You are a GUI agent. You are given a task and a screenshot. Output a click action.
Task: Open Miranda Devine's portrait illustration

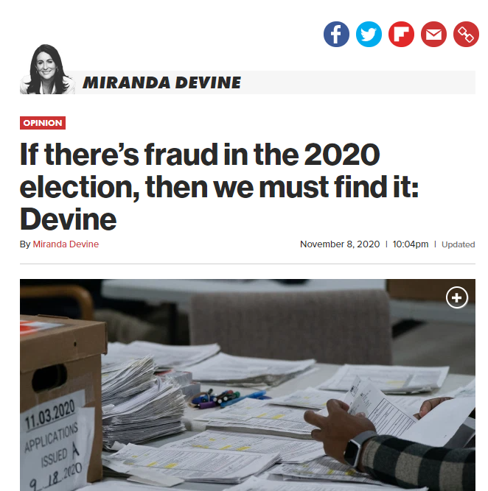coord(47,69)
